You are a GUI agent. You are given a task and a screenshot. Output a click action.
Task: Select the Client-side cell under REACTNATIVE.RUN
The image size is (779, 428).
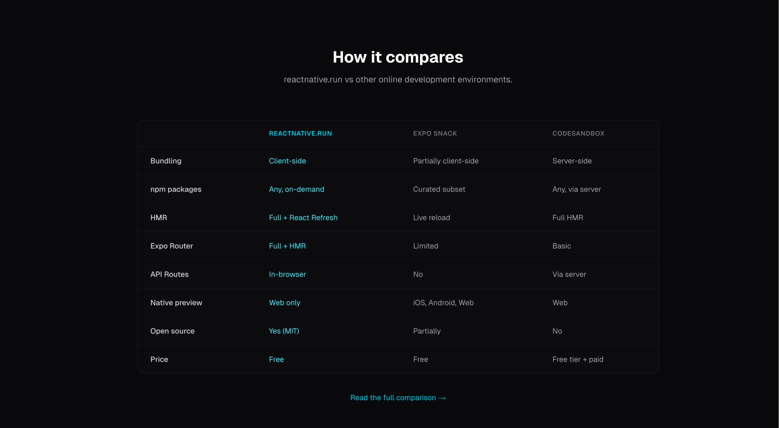(287, 160)
